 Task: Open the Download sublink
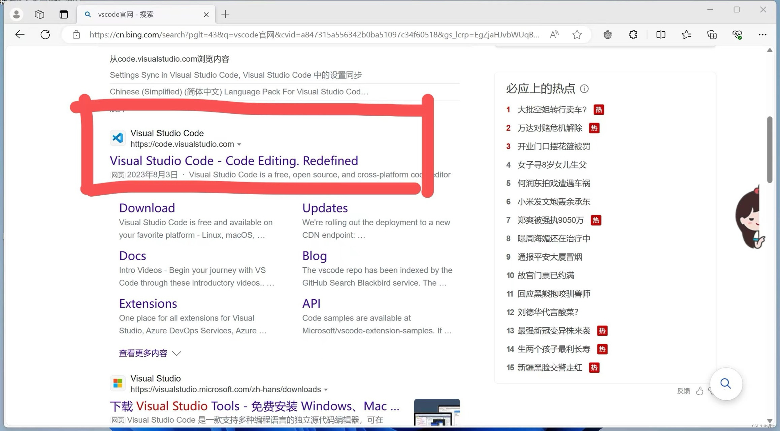point(147,208)
